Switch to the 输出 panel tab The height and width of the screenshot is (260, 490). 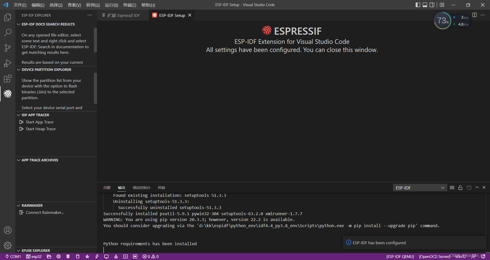click(x=121, y=188)
